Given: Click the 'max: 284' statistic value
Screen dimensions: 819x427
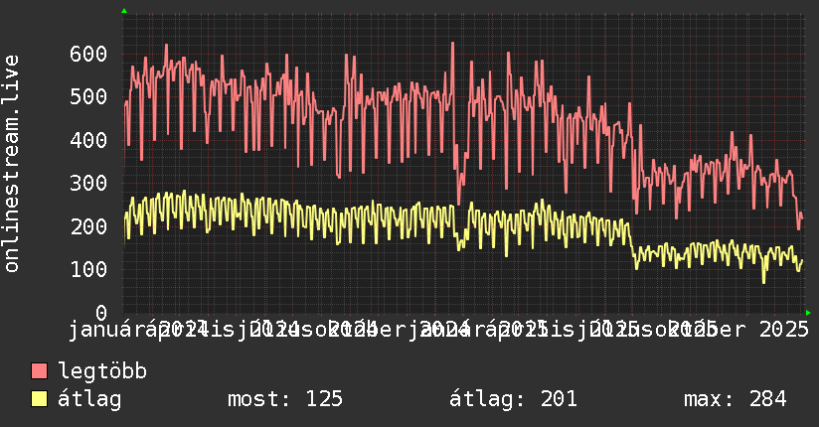Looking at the screenshot, I should click(735, 399).
